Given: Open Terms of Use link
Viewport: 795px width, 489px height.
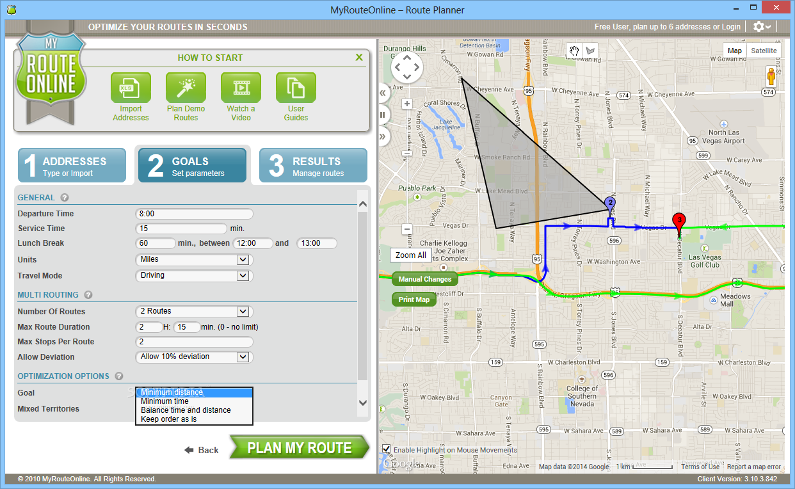Looking at the screenshot, I should point(700,467).
